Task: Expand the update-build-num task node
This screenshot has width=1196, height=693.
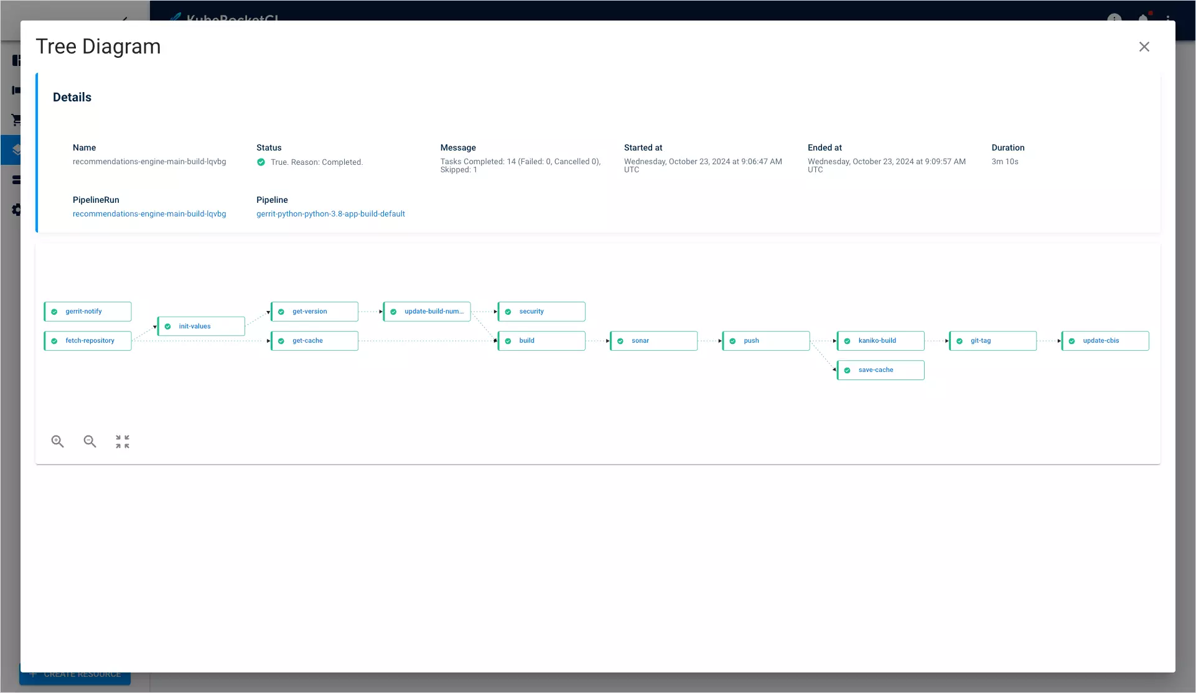Action: coord(433,311)
